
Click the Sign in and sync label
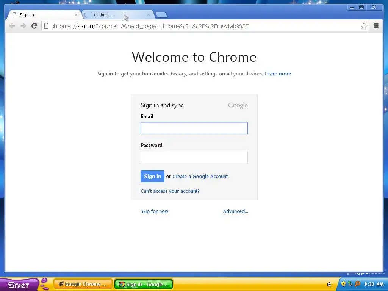pos(162,105)
